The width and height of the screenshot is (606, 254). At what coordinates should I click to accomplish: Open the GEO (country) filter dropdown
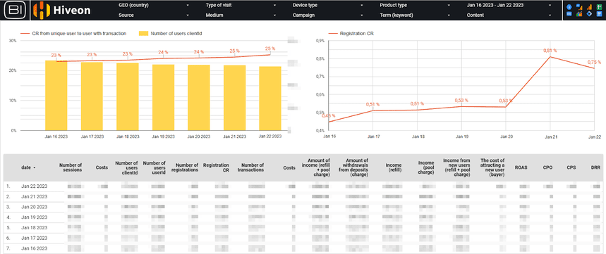153,6
